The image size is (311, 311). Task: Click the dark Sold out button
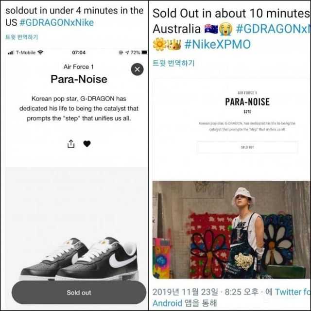pyautogui.click(x=79, y=293)
